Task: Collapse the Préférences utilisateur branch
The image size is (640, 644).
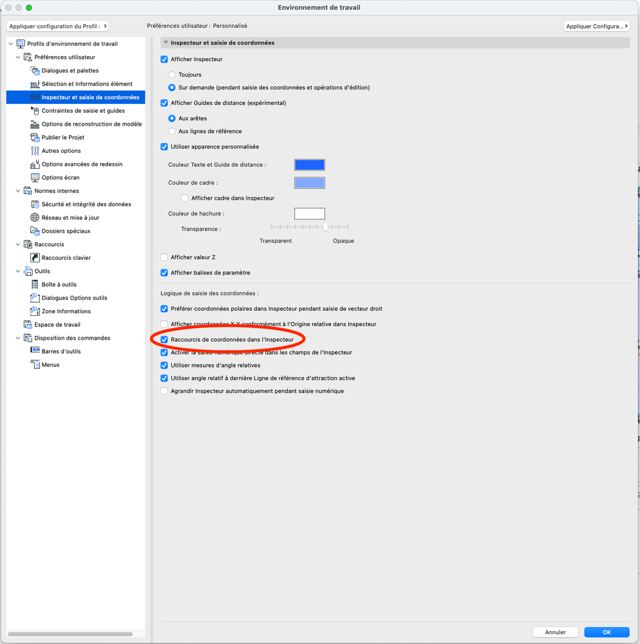Action: pyautogui.click(x=18, y=57)
